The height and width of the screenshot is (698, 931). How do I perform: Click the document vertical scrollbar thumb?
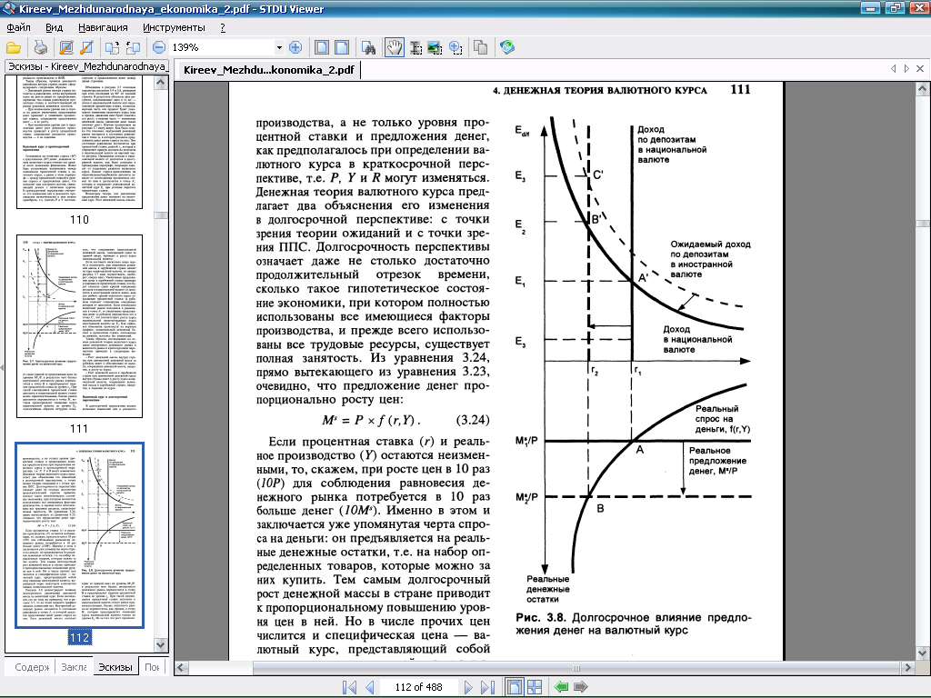click(922, 224)
